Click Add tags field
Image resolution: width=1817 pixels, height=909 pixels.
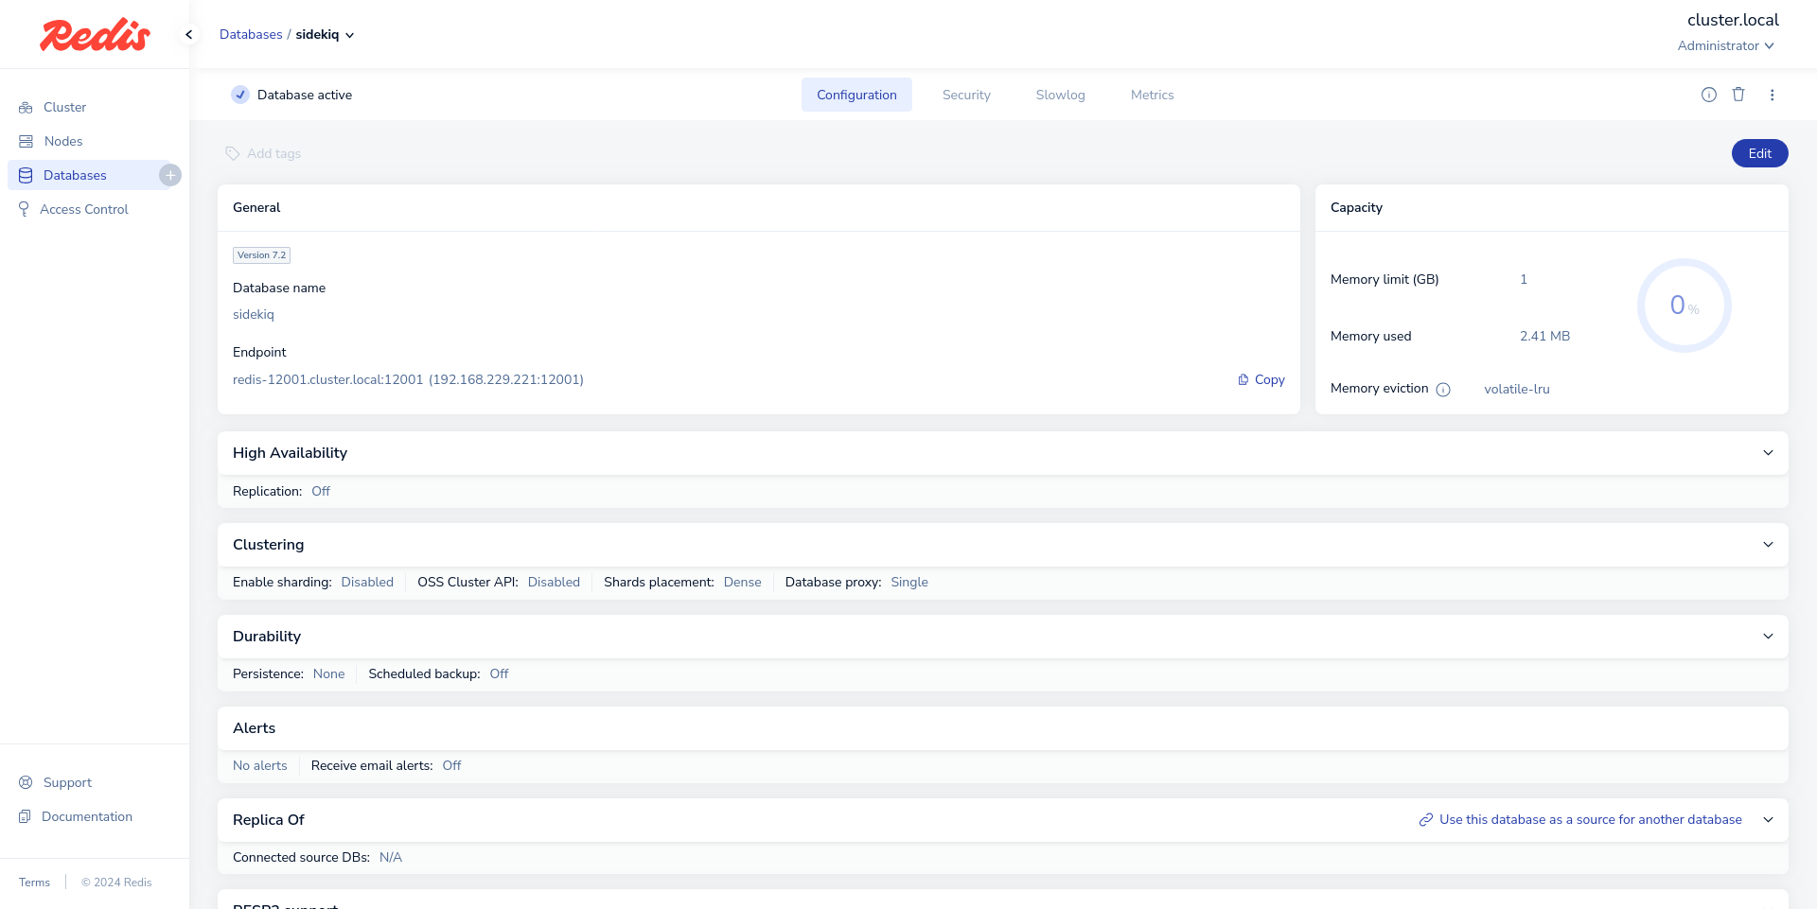[x=264, y=153]
